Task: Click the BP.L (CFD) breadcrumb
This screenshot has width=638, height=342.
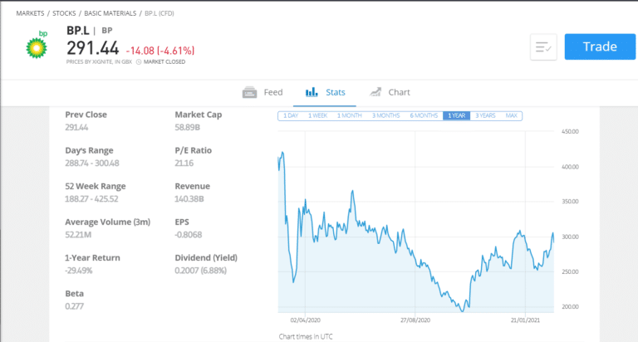Action: [x=159, y=13]
